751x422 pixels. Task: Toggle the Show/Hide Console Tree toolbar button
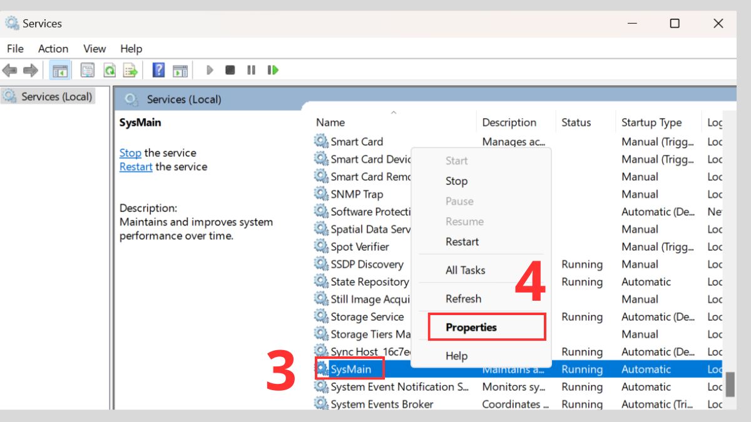click(x=60, y=70)
